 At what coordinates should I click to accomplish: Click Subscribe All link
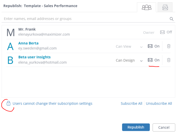pyautogui.click(x=131, y=103)
